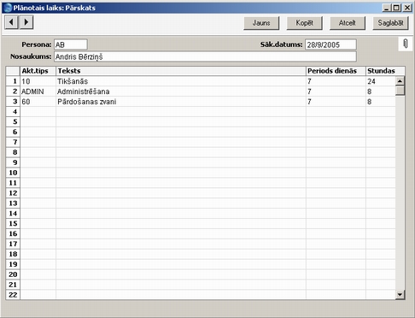Click the Nosaukums name field
Image resolution: width=415 pixels, height=318 pixels.
205,56
